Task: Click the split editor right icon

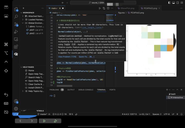Action: pos(108,8)
